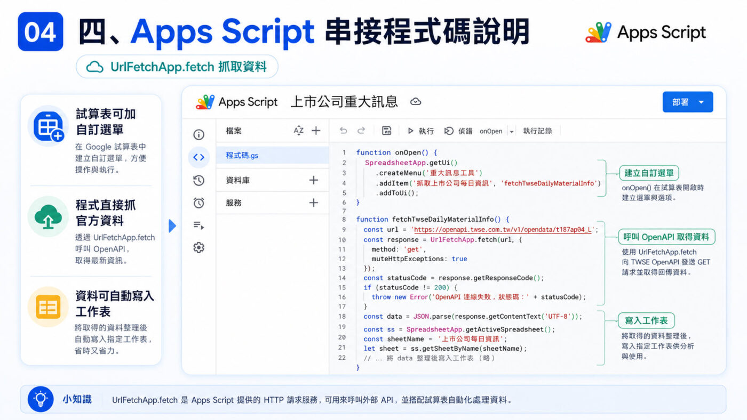Open the onOpen function selector dropdown

497,131
